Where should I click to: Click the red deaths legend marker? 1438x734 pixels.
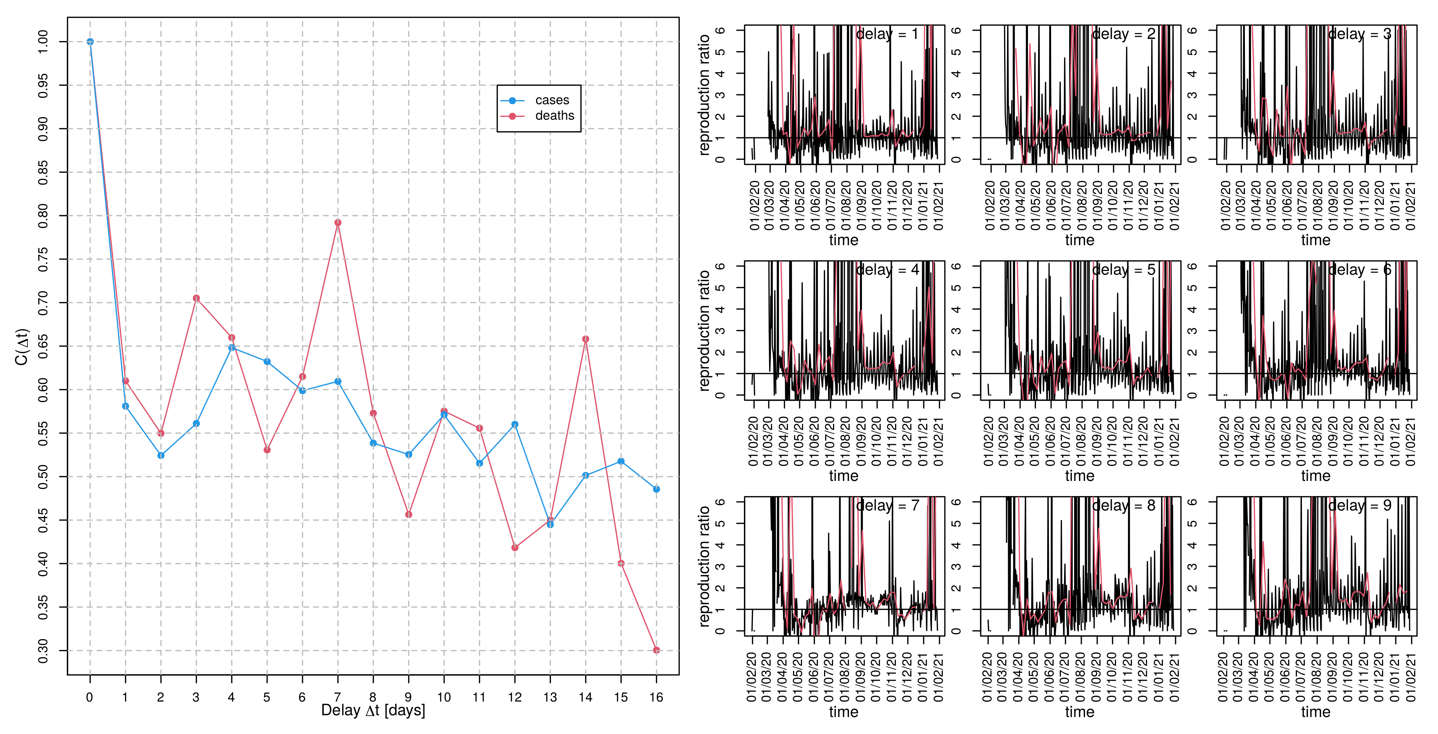tap(513, 116)
